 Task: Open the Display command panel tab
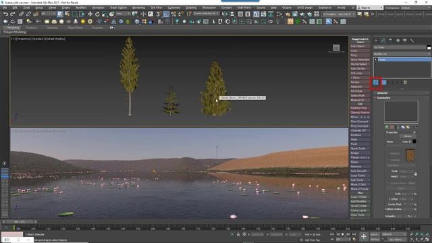coord(405,40)
